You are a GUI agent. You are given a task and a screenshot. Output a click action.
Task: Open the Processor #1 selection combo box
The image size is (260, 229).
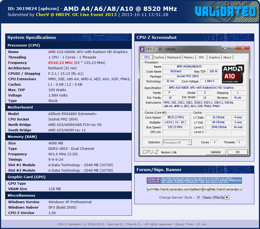pyautogui.click(x=177, y=143)
